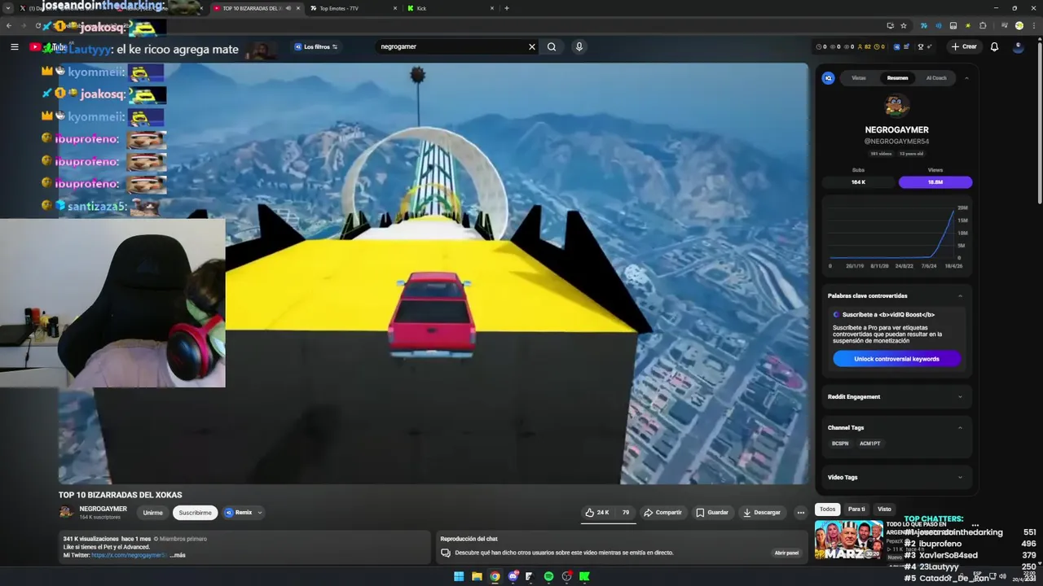Select the Visto filter chip

pyautogui.click(x=884, y=509)
